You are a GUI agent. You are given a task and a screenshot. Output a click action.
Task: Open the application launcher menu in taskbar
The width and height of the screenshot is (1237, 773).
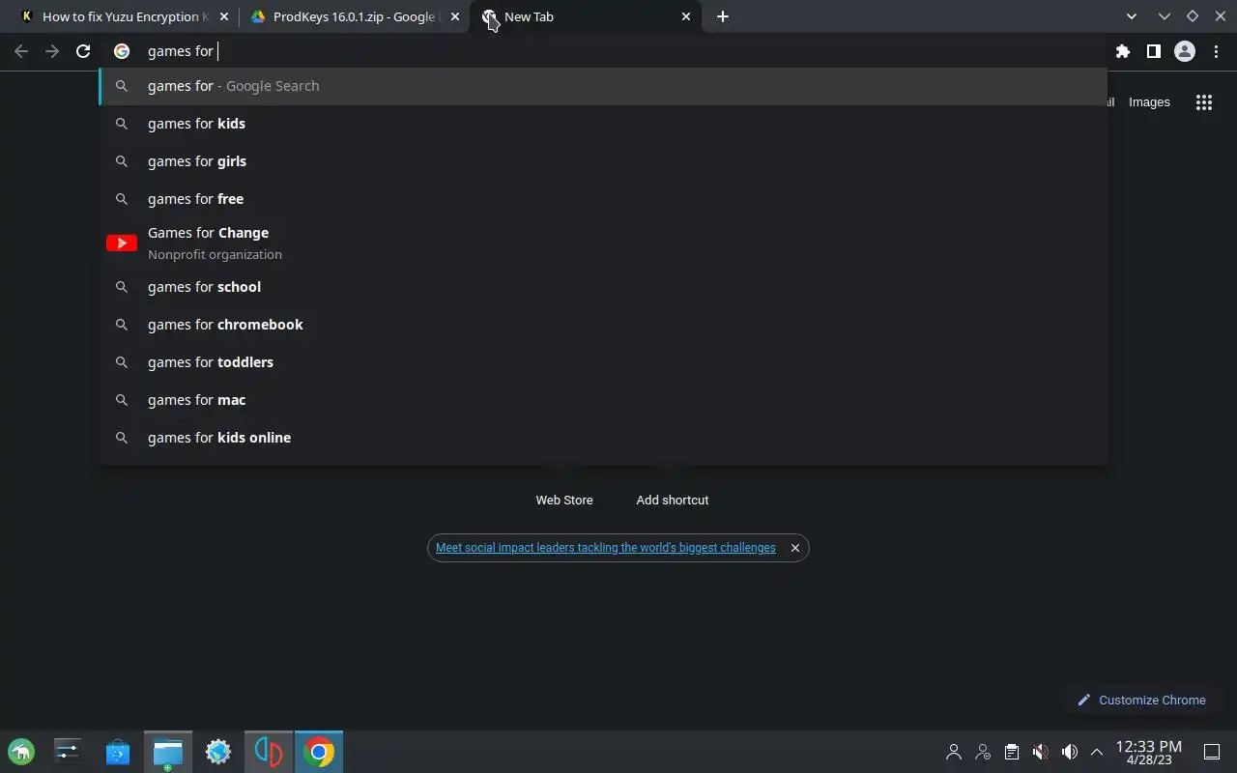coord(21,752)
